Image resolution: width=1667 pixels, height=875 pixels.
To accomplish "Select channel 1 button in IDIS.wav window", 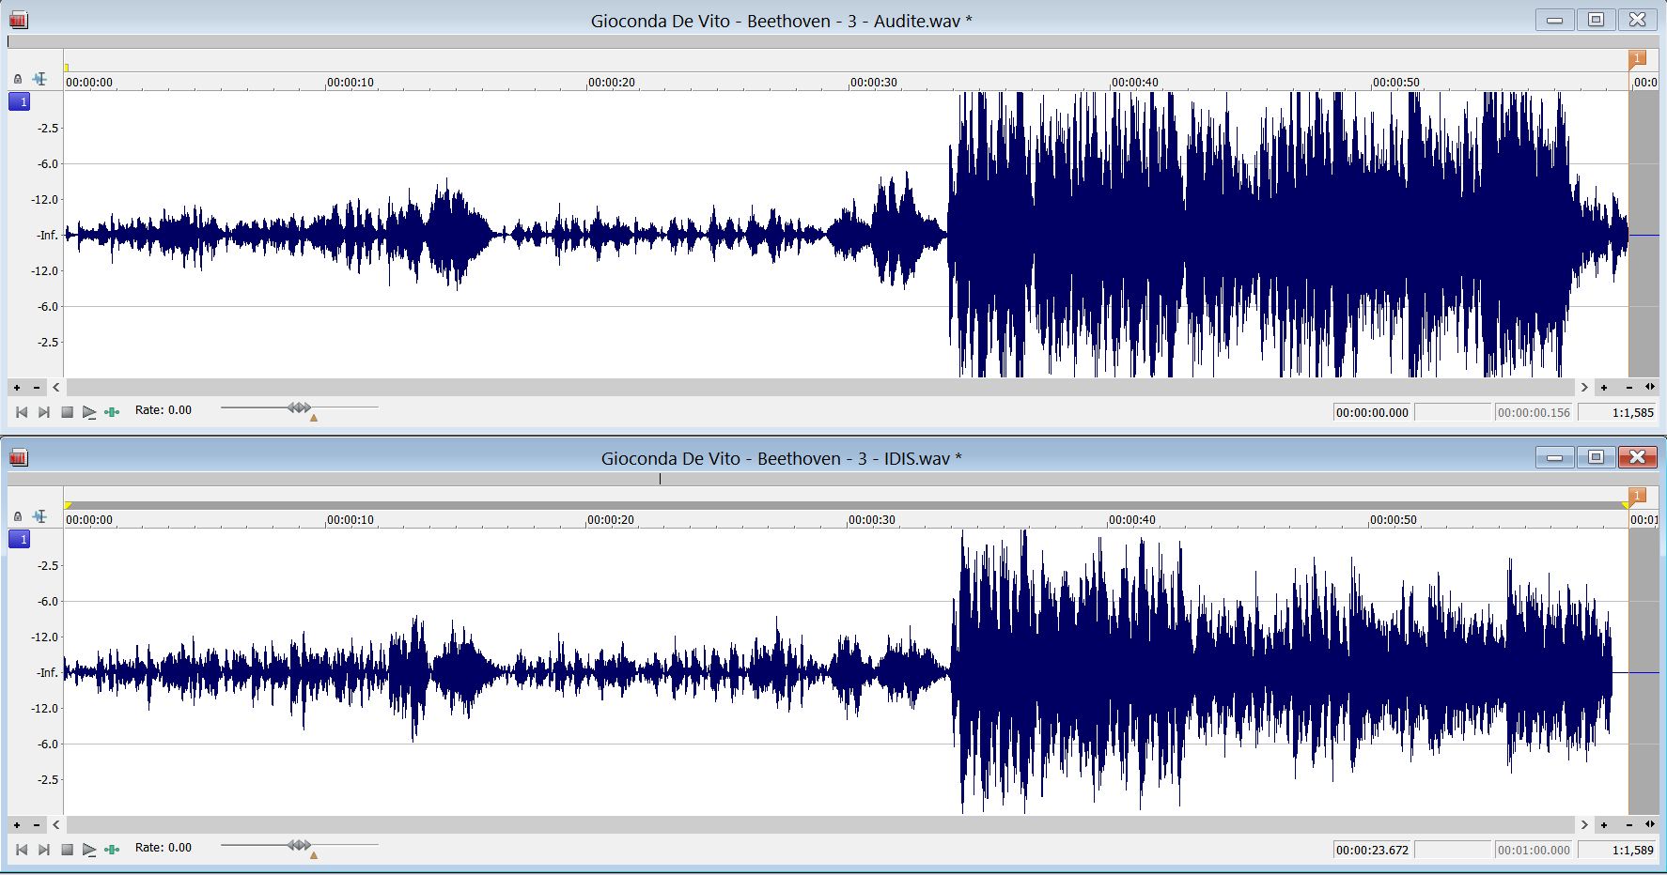I will 20,539.
